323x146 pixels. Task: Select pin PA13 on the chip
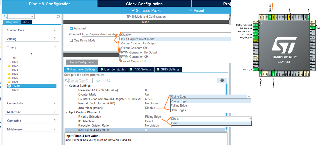point(313,28)
